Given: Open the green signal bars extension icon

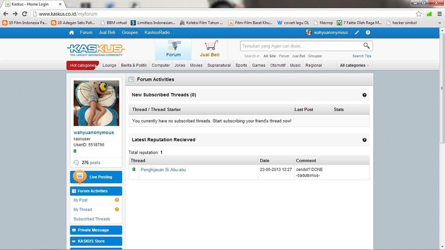Looking at the screenshot, I should (429, 14).
